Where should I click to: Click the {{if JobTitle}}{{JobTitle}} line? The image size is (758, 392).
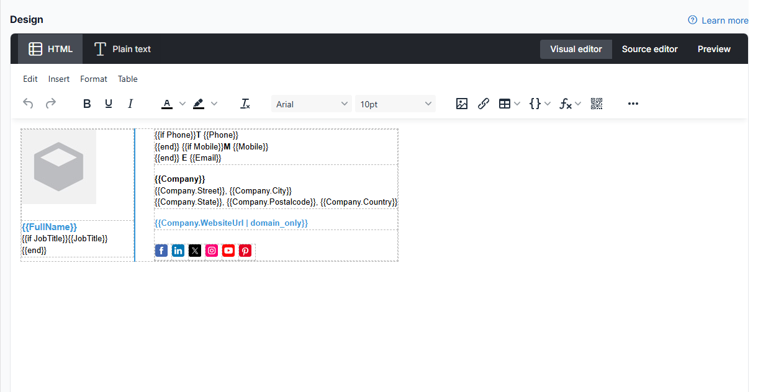tap(65, 239)
